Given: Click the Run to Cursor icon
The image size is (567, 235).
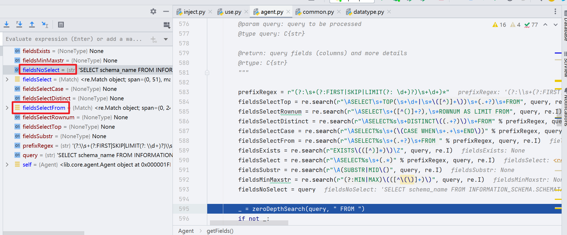Looking at the screenshot, I should coord(45,25).
